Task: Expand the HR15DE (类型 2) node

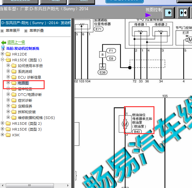Action: pyautogui.click(x=2, y=123)
